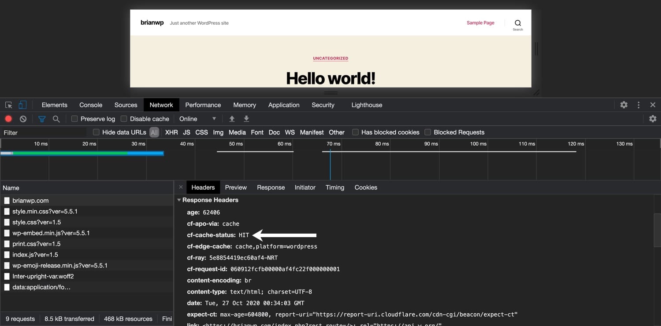Stop recording the network log
The height and width of the screenshot is (326, 661).
point(8,118)
